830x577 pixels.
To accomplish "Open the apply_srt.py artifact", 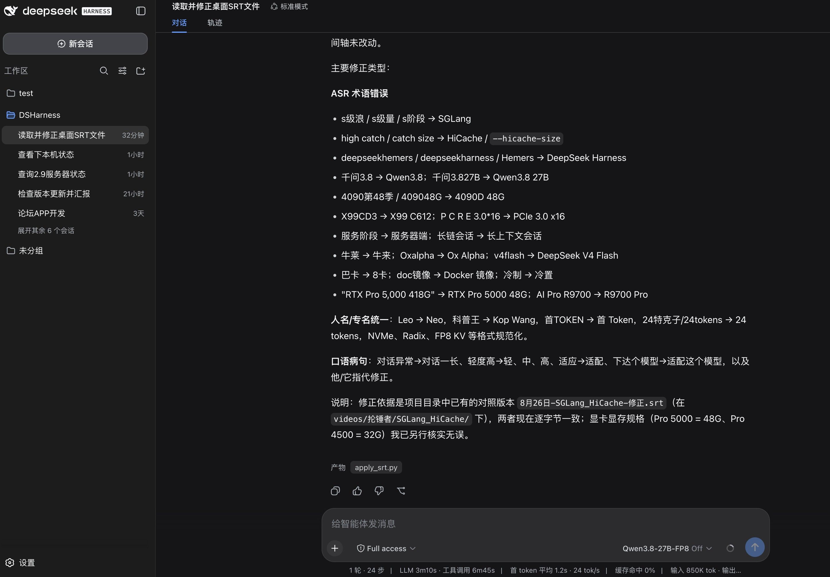I will click(376, 468).
